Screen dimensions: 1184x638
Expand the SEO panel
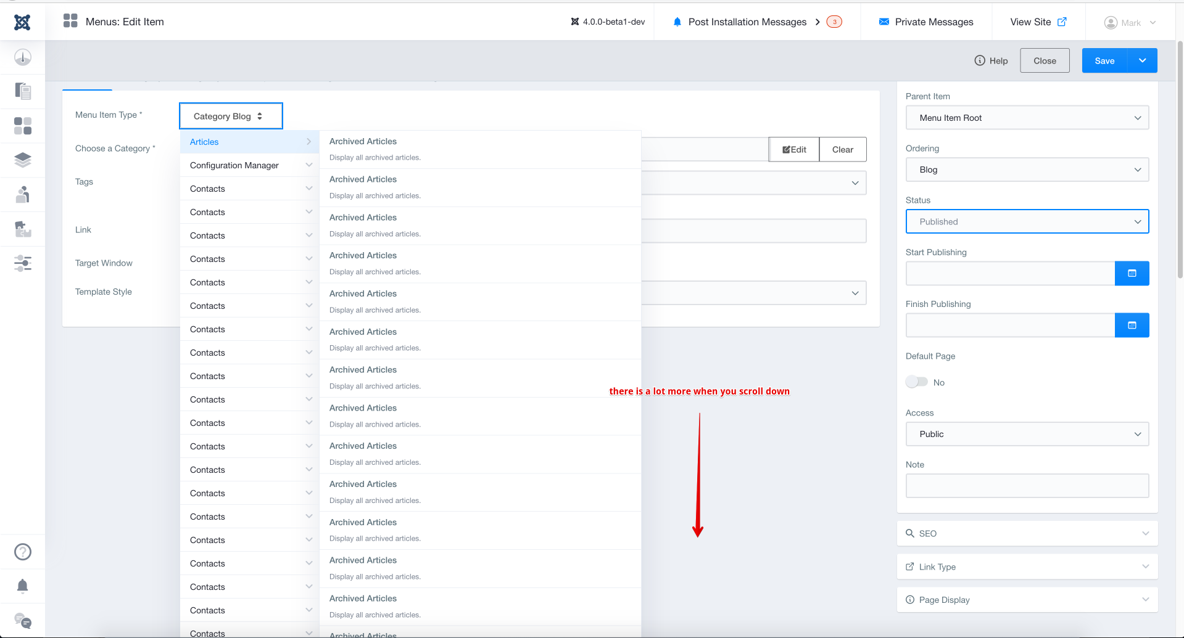(x=1027, y=533)
